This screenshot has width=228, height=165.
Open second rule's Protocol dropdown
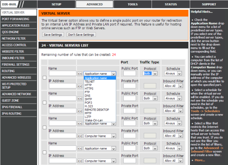(x=150, y=98)
